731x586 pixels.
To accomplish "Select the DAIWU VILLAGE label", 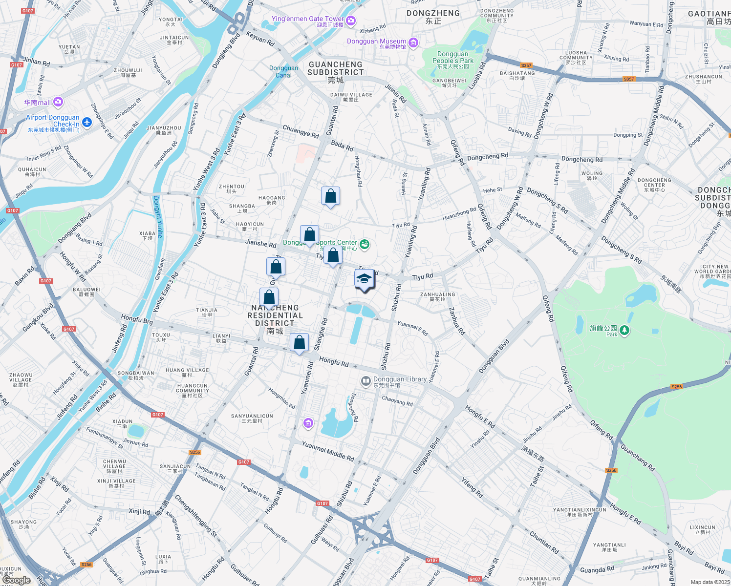I will [351, 97].
